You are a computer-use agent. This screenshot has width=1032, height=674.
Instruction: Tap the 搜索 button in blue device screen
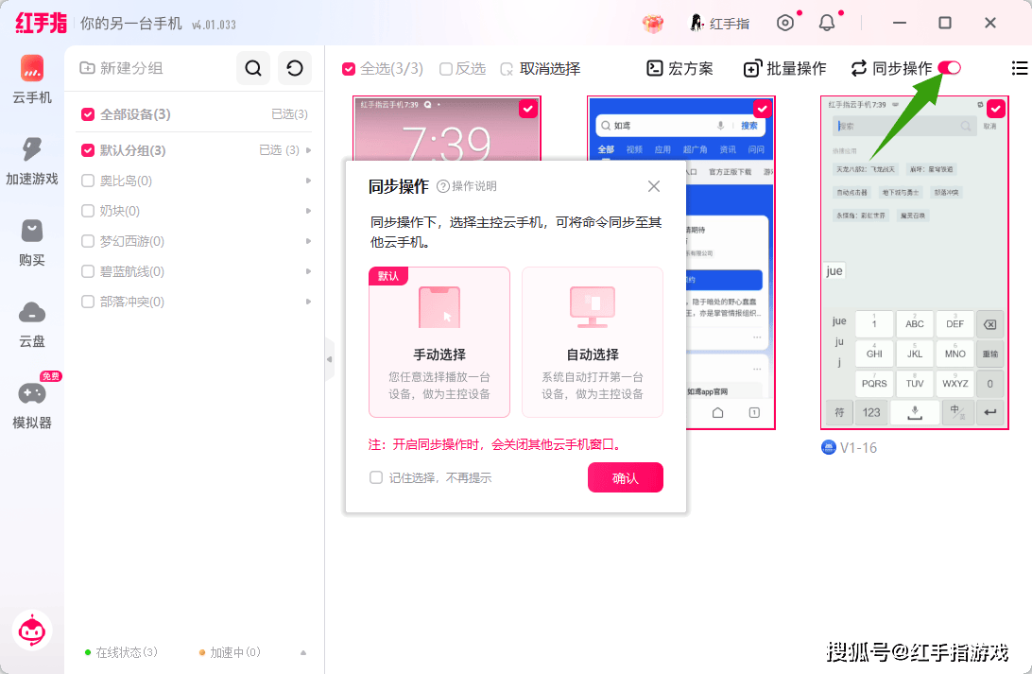[749, 125]
